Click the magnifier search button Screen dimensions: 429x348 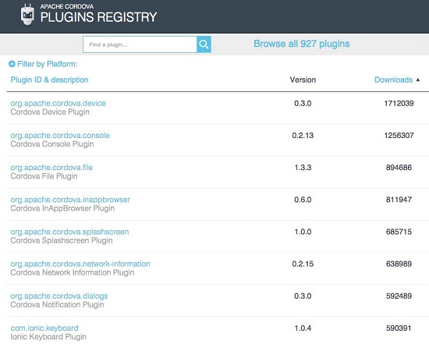204,44
